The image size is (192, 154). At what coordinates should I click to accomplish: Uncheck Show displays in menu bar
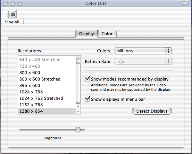click(x=88, y=99)
